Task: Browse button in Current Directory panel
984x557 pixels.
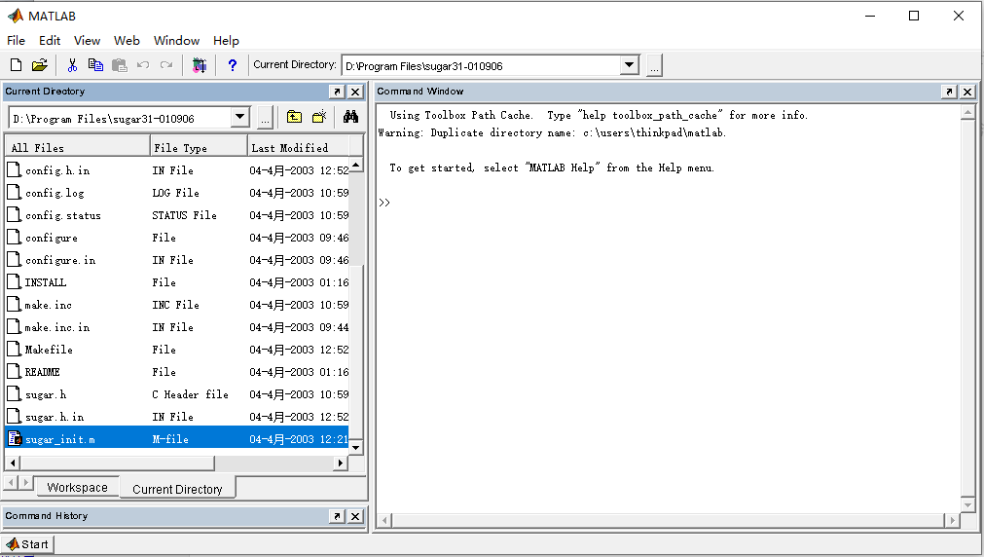Action: pos(265,118)
